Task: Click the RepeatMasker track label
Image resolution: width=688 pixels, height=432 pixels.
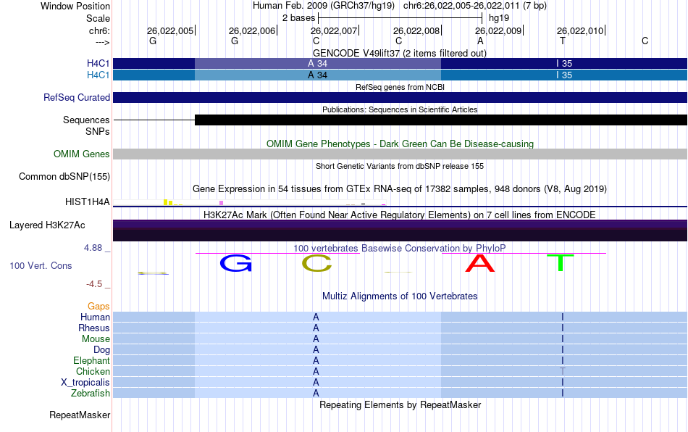Action: [x=80, y=415]
